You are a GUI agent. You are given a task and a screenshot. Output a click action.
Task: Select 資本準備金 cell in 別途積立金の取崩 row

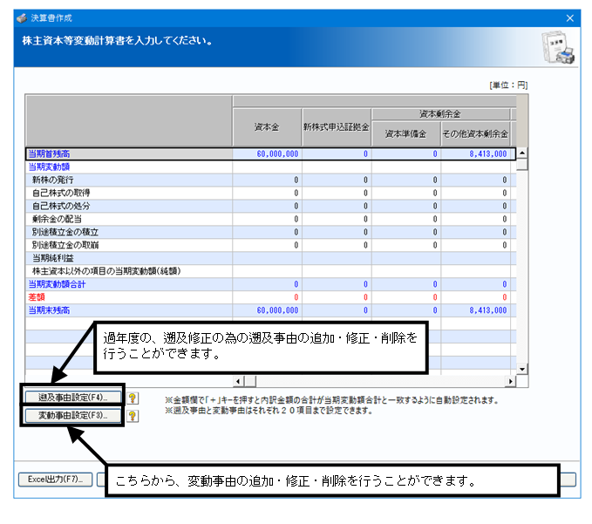pyautogui.click(x=406, y=245)
